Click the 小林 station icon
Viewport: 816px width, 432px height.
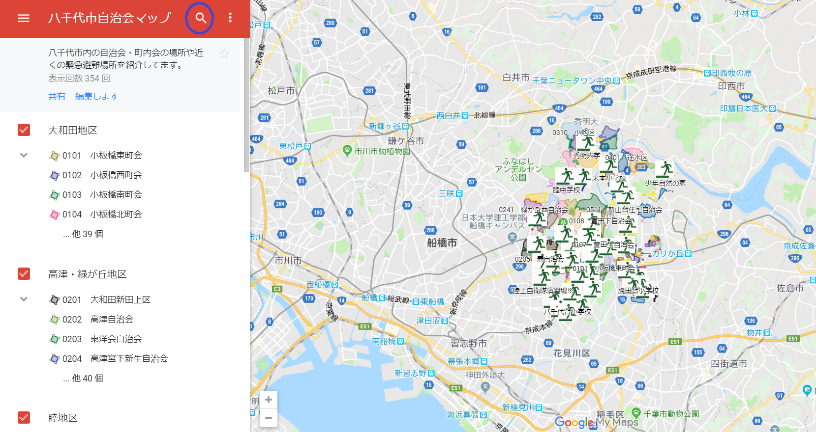click(x=755, y=13)
